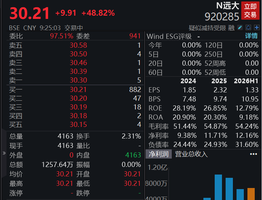Click the 2026H1 column header
Viewport: 262px width, 200px height.
click(x=246, y=81)
